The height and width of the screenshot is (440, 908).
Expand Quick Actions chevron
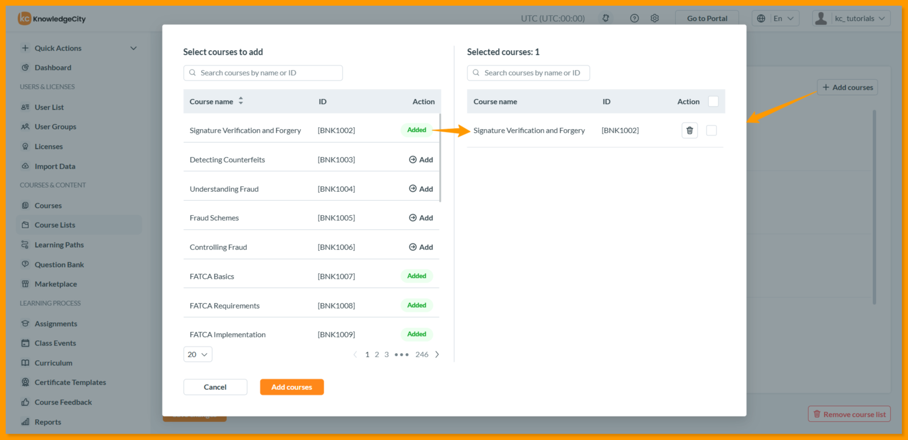(x=133, y=48)
